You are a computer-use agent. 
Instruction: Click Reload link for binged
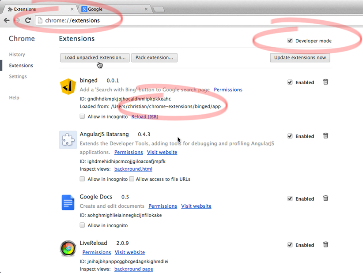(x=145, y=117)
